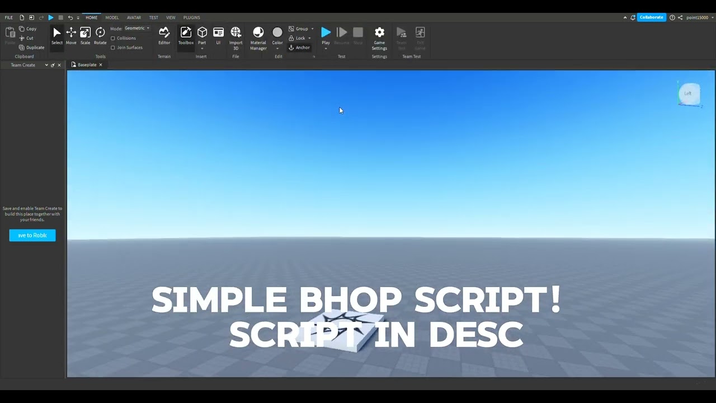The width and height of the screenshot is (716, 403).
Task: Click the blue quick-access play icon
Action: tap(50, 17)
